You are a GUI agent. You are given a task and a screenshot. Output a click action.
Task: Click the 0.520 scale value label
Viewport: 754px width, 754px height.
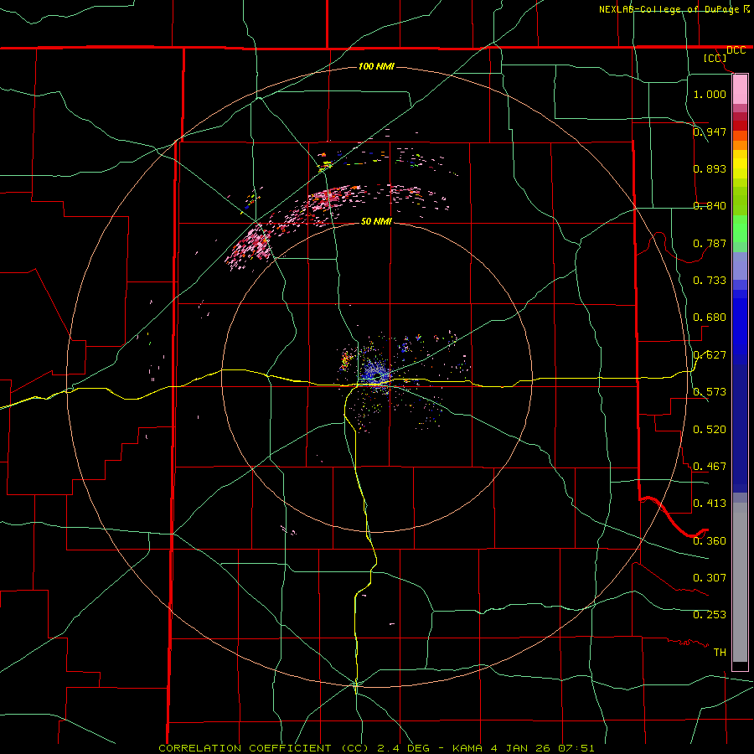[x=710, y=429]
